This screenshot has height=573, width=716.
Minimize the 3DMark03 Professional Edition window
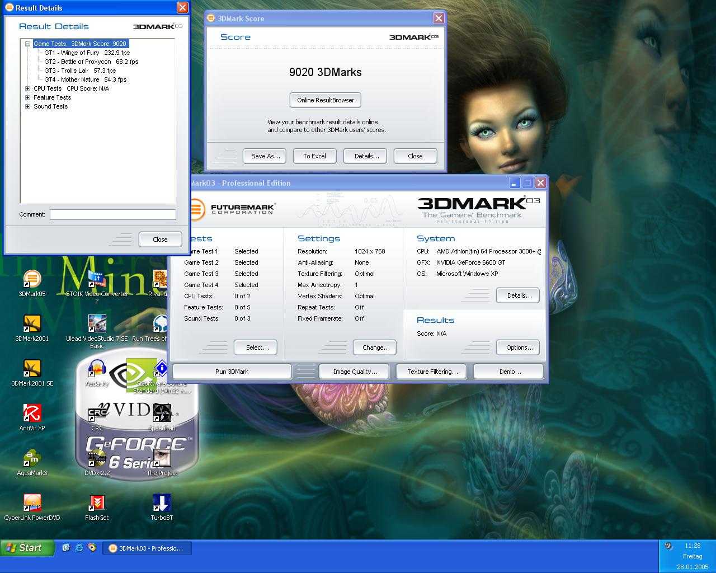(515, 183)
